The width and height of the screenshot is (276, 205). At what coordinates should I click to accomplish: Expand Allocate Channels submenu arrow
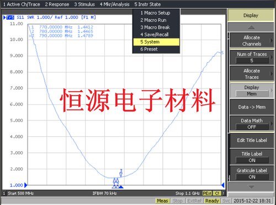coord(272,41)
